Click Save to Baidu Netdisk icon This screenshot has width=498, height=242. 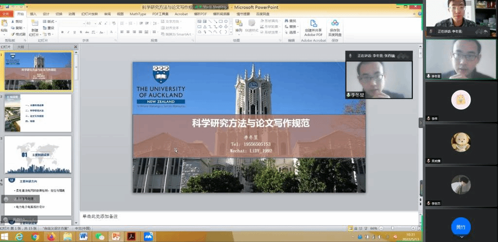point(335,23)
